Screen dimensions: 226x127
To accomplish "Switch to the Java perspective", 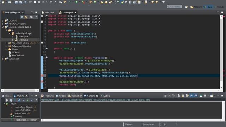I will pos(208,7).
